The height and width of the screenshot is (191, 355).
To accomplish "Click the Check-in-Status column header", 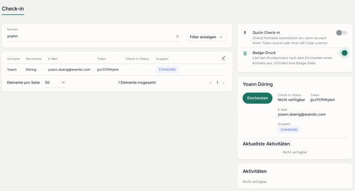I will click(137, 59).
